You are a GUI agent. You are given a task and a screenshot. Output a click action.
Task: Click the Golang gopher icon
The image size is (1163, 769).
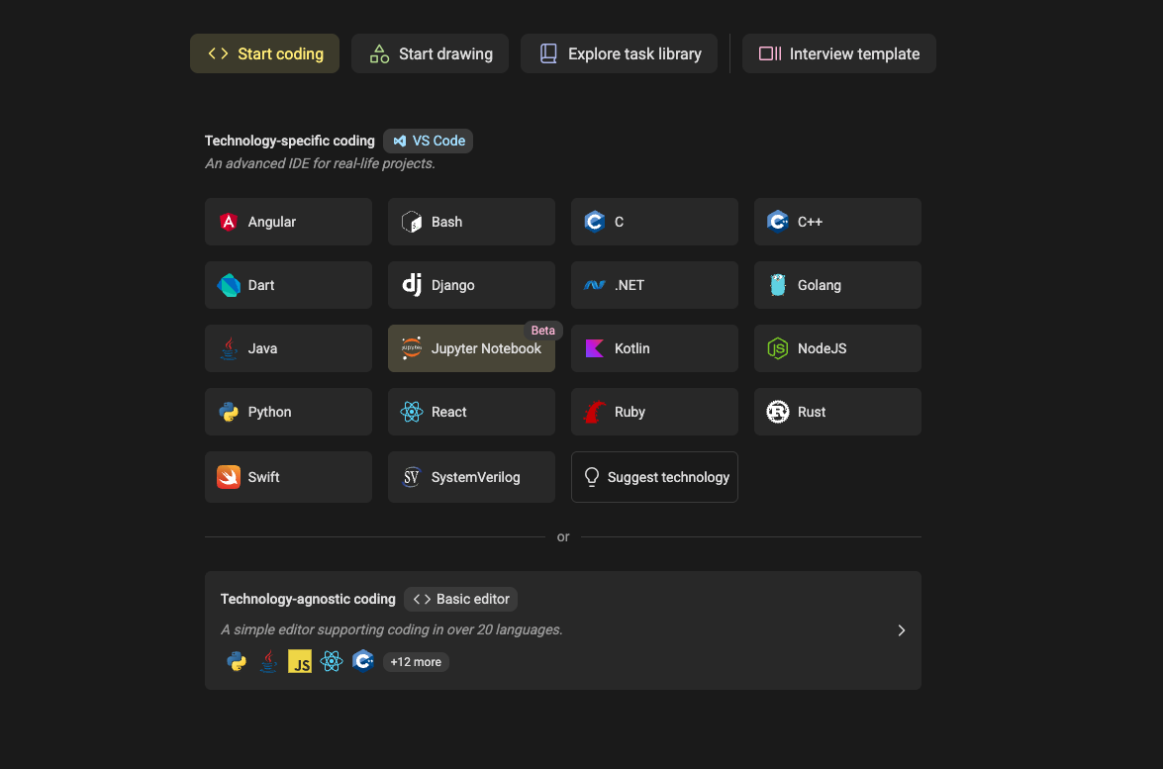(x=778, y=285)
